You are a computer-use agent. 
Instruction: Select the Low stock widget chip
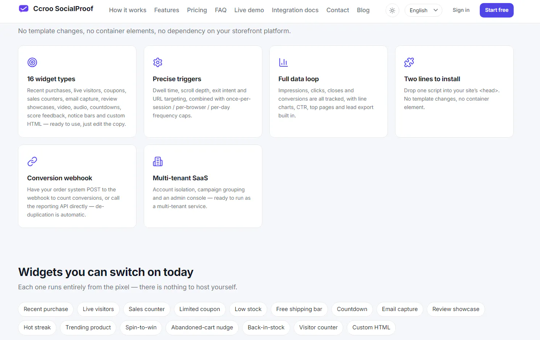tap(248, 309)
